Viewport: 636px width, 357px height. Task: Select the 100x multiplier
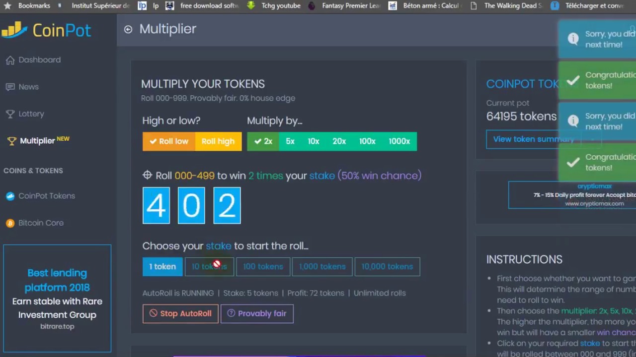tap(367, 141)
